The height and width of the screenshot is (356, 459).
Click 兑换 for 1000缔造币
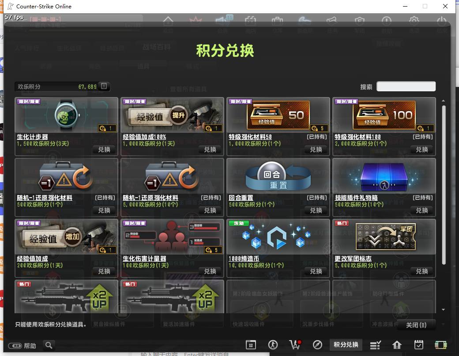click(x=316, y=271)
